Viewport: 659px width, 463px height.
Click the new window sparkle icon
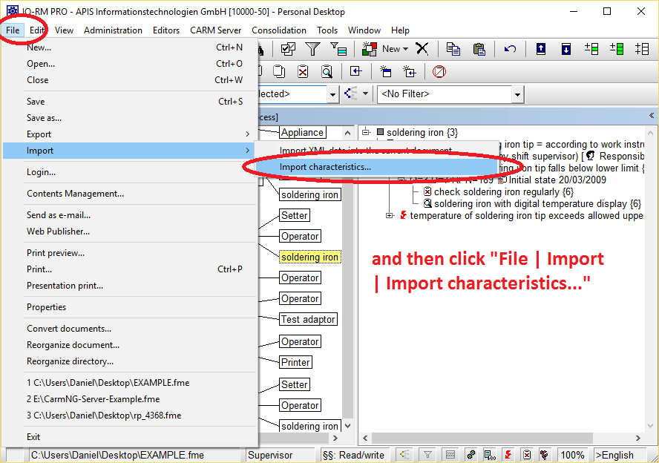[385, 71]
